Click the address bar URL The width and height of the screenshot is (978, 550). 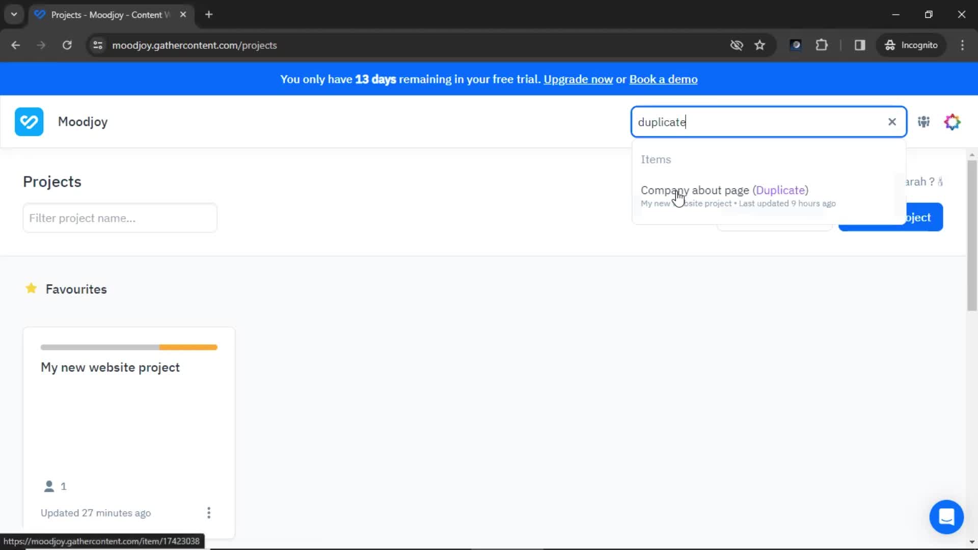point(195,45)
